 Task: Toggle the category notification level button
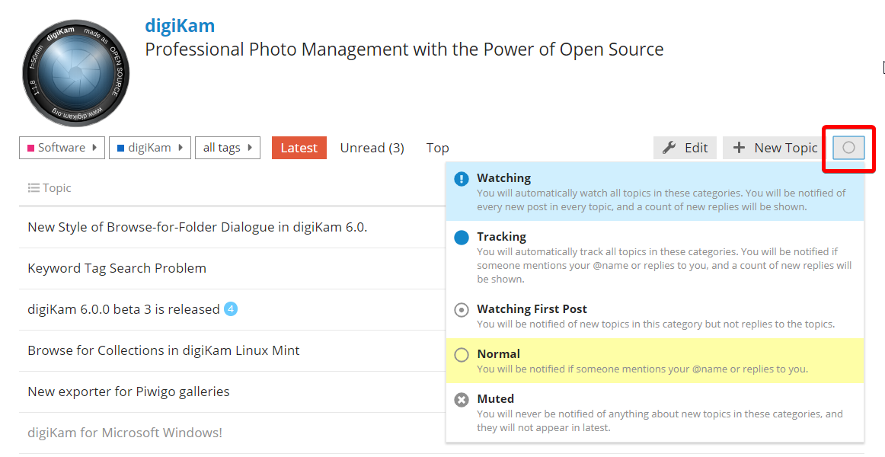click(x=848, y=148)
